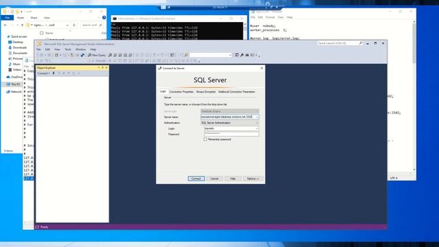Viewport: 439px width, 247px height.
Task: Switch to the Connection Properties tab
Action: [x=181, y=91]
